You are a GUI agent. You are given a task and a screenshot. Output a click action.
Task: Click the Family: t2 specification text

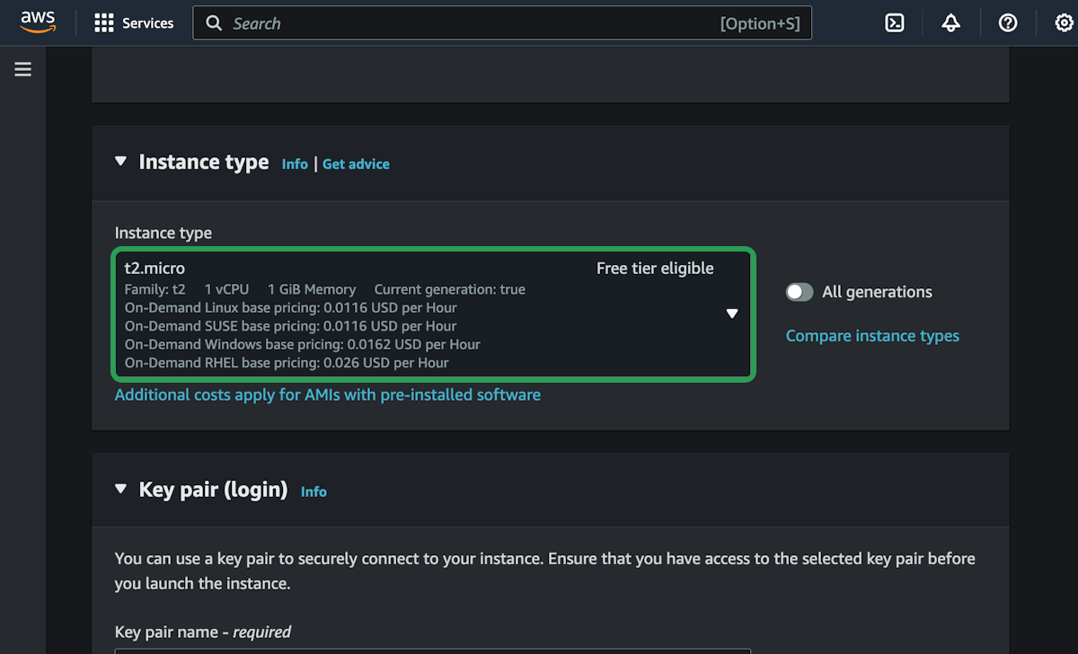tap(155, 289)
